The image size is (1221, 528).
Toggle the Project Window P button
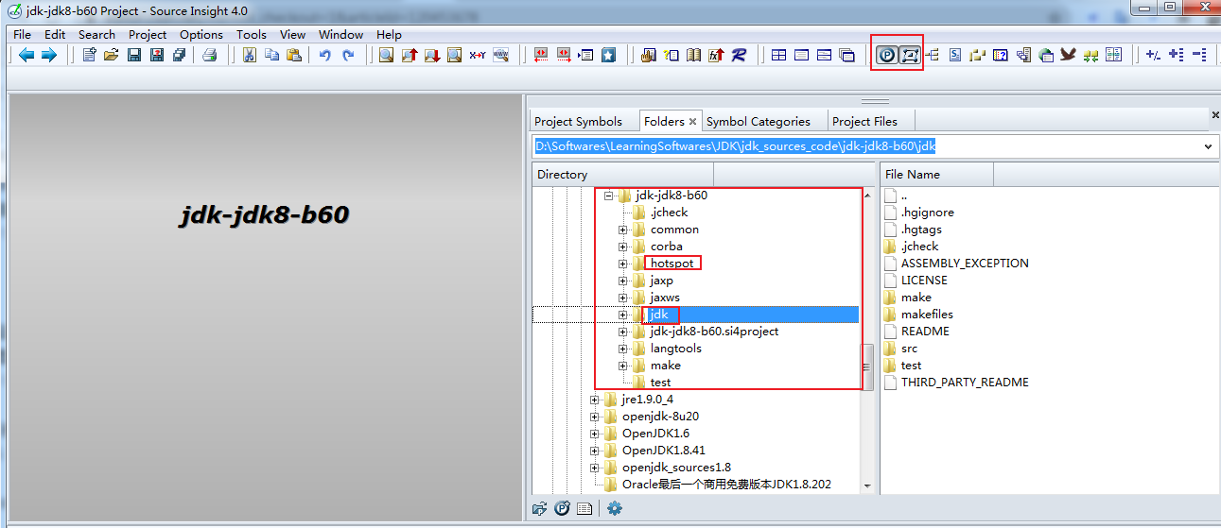[x=887, y=55]
